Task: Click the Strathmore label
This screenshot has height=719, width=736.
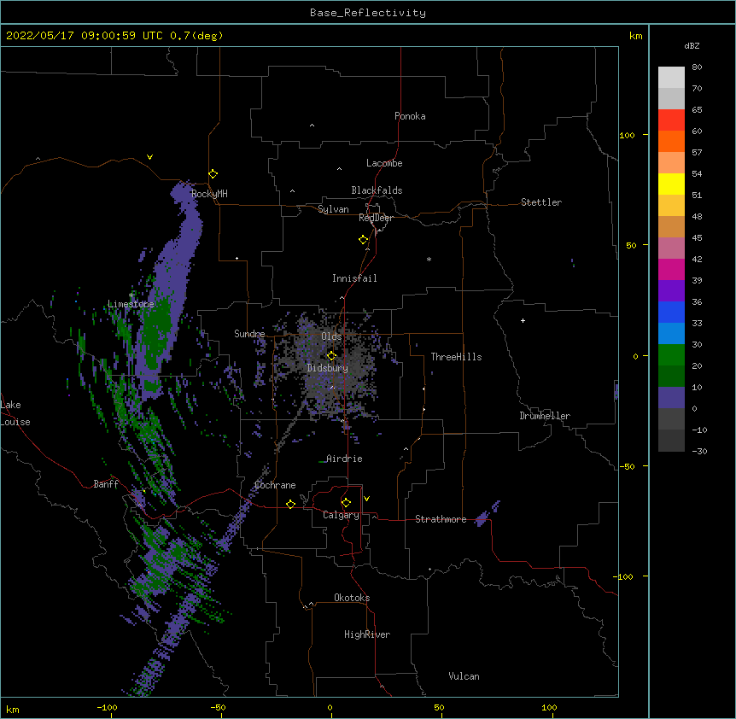Action: coord(441,519)
